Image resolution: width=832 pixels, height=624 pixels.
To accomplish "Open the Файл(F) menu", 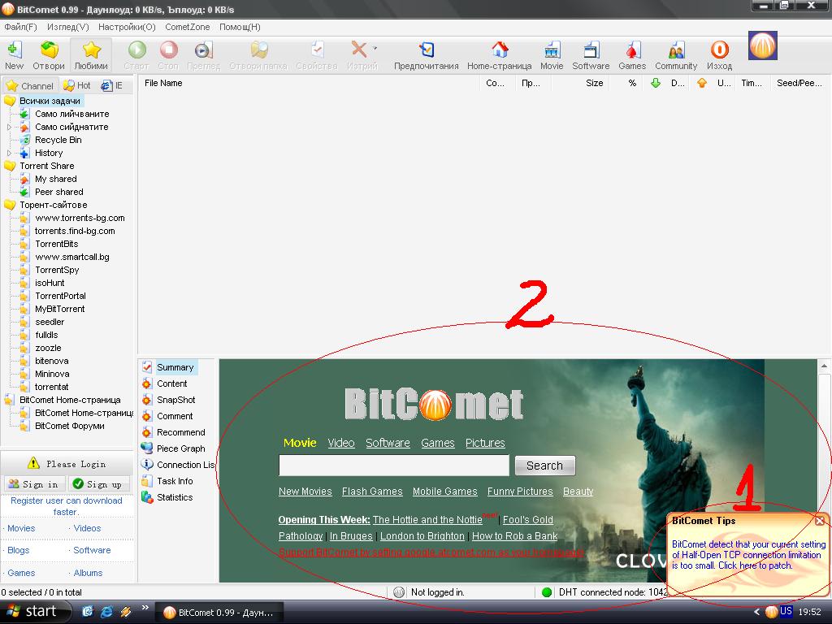I will (x=20, y=27).
